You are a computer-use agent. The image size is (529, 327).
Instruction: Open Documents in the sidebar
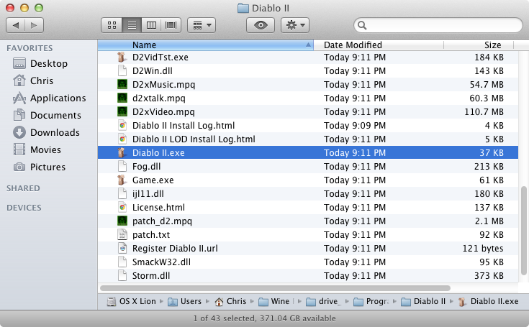click(x=48, y=115)
